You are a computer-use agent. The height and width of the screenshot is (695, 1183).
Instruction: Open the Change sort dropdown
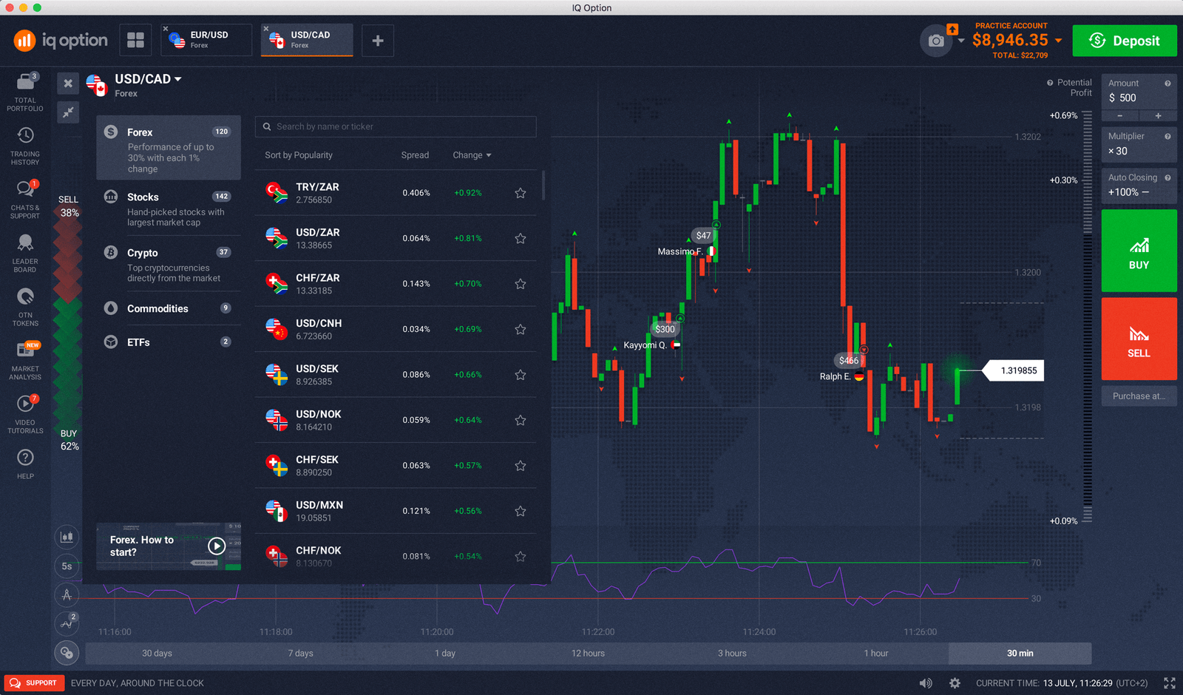coord(472,155)
